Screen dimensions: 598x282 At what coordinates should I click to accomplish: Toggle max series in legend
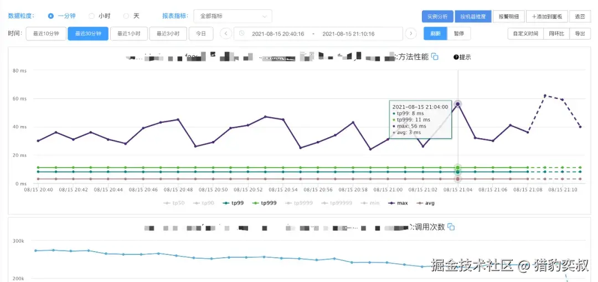[398, 203]
